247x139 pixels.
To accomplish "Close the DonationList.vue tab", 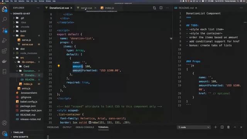I will (71, 8).
